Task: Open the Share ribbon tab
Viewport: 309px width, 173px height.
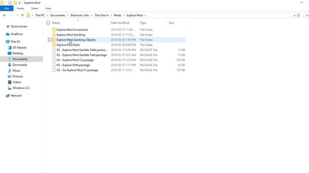Action: pyautogui.click(x=34, y=9)
